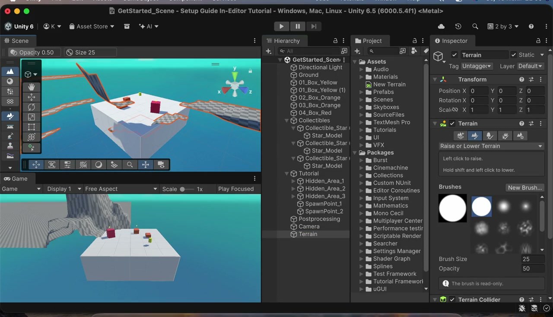Viewport: 553px width, 317px height.
Task: Open Unity Cloud icon in toolbar
Action: click(441, 26)
